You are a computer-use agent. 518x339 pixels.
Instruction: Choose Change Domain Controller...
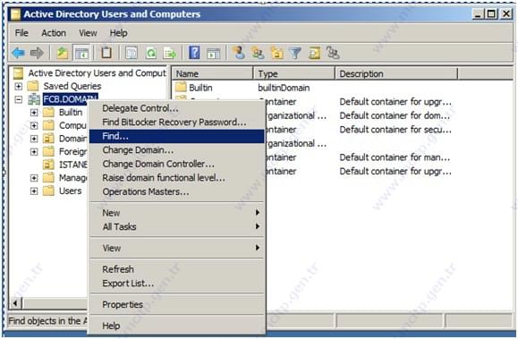tap(177, 164)
